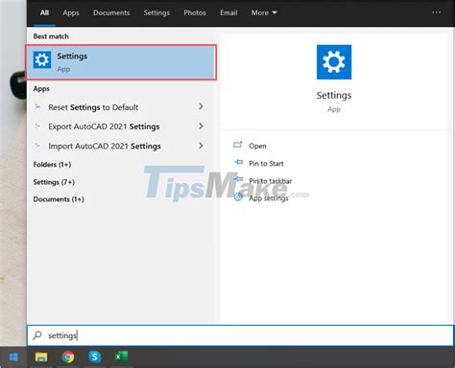Click the Settings title in preview pane
This screenshot has height=368, width=455.
click(334, 95)
